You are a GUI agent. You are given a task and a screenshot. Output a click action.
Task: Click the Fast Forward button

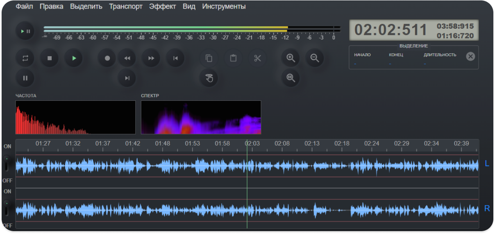tap(151, 58)
